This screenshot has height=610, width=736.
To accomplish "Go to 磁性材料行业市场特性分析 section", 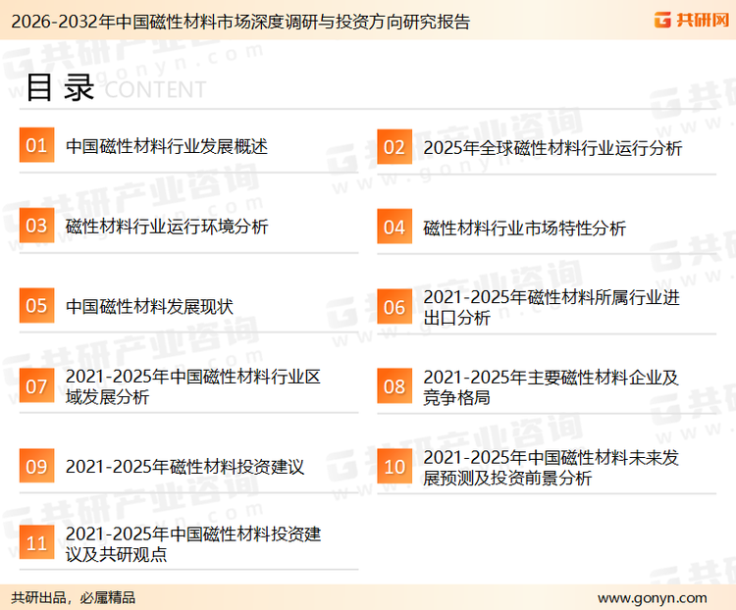I will pos(524,229).
